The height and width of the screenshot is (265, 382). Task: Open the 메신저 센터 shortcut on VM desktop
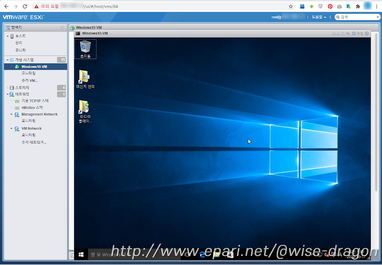tap(85, 79)
